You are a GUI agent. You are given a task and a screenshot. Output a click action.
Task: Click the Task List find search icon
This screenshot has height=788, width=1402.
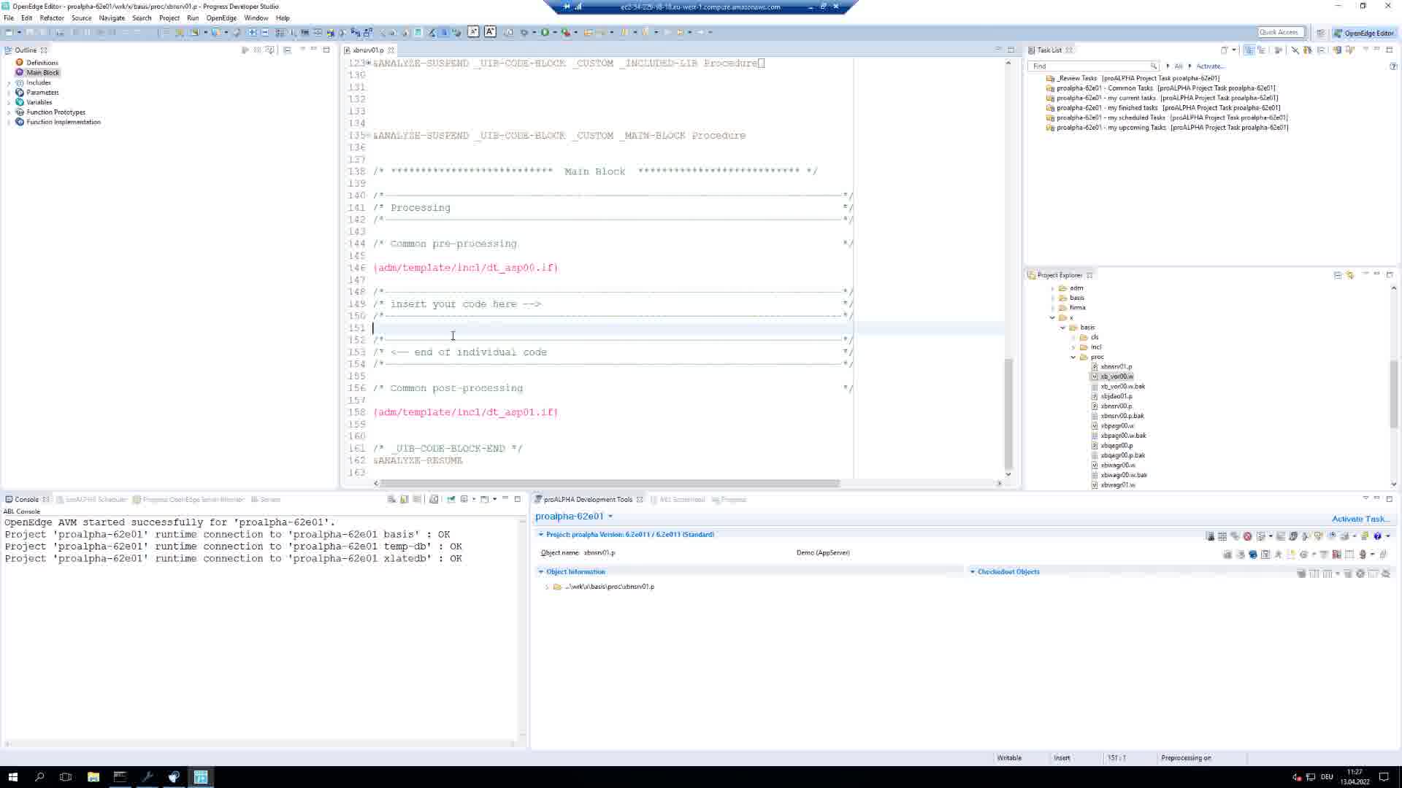click(1153, 66)
